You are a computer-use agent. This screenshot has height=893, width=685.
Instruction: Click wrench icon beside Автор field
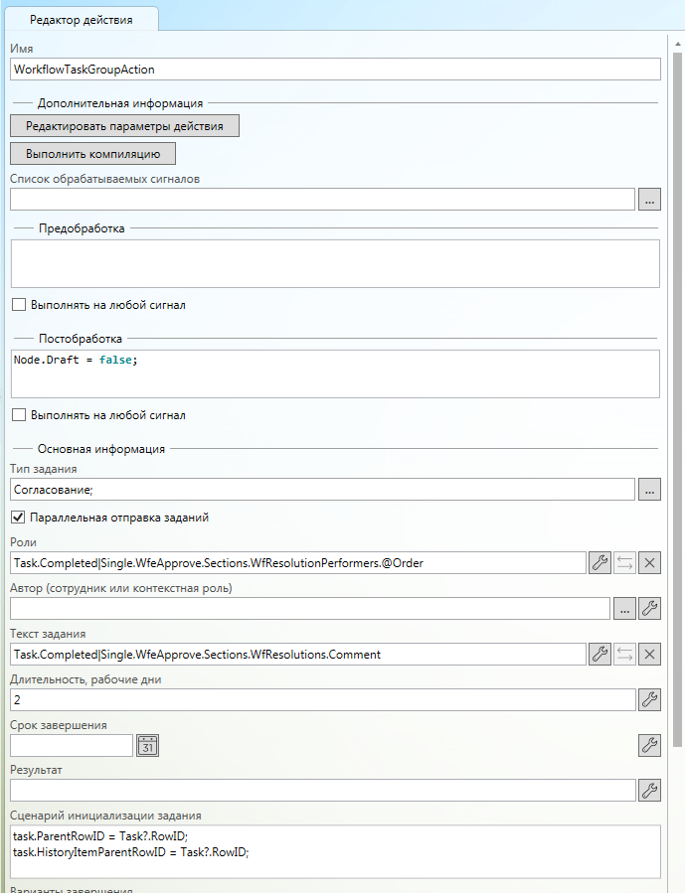point(649,609)
